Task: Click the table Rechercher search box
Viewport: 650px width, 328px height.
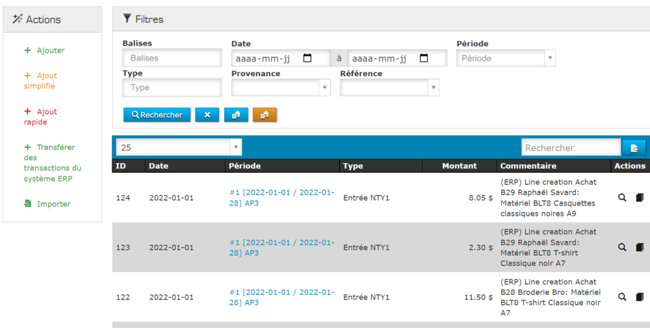Action: [571, 147]
